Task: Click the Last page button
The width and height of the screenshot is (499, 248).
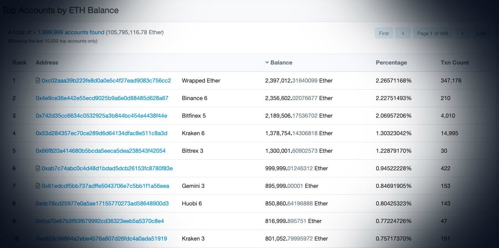Action: click(x=481, y=33)
